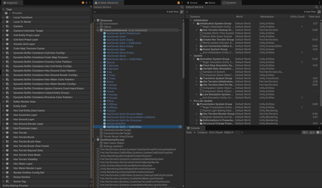The width and height of the screenshot is (322, 188).
Task: Click Add filter in the Systems panel
Action: (x=311, y=12)
